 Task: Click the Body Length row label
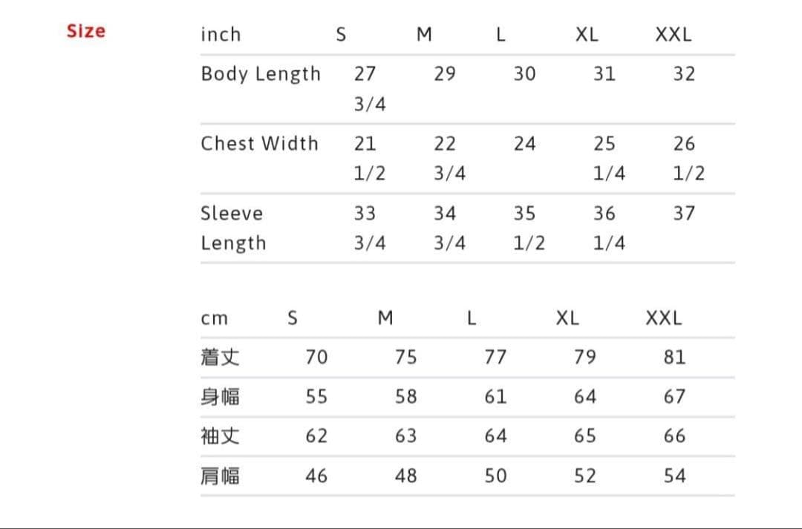click(261, 74)
